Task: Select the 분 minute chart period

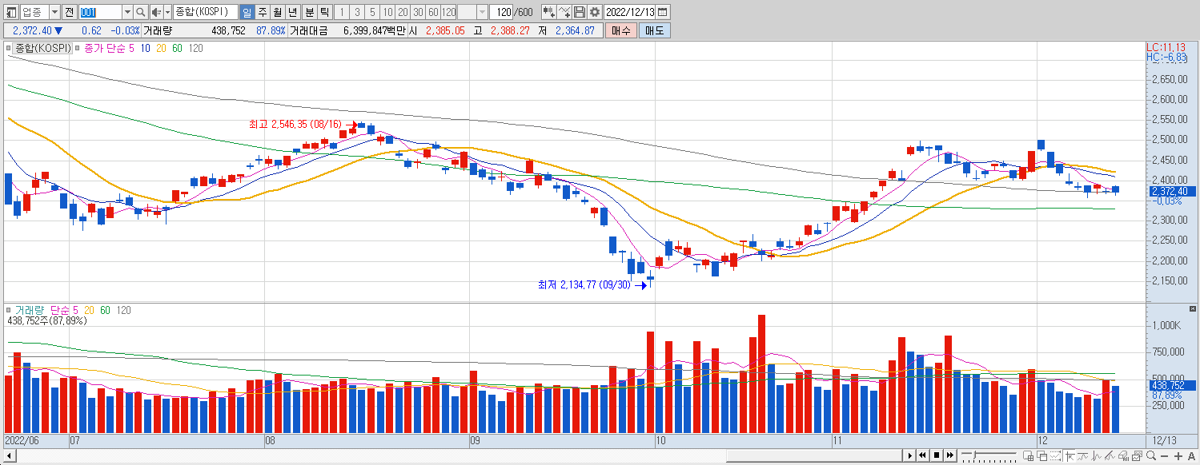Action: pyautogui.click(x=309, y=12)
